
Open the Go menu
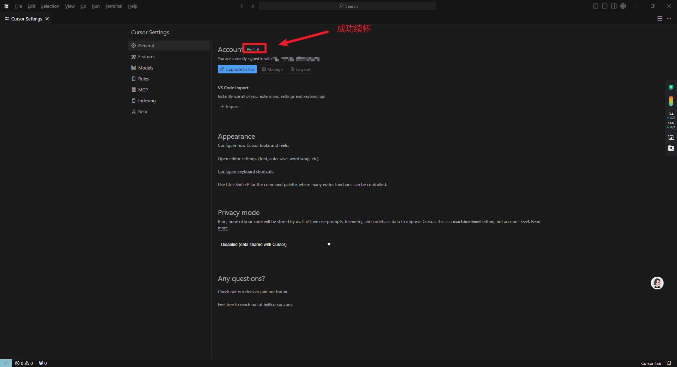click(83, 6)
